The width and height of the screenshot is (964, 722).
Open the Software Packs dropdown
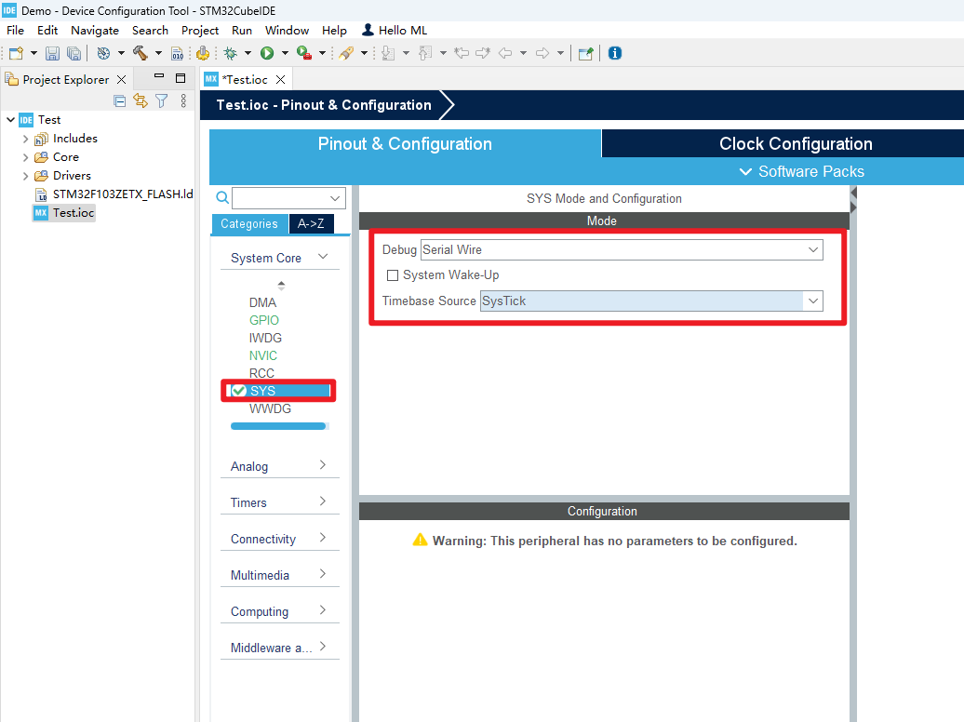802,171
